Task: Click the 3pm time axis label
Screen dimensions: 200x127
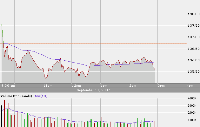Action: pos(161,86)
